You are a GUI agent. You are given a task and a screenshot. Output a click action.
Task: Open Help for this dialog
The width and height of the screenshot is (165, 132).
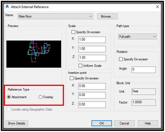pos(148,123)
